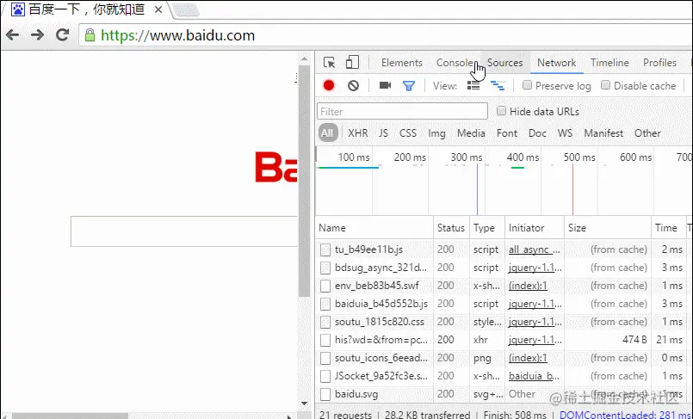The height and width of the screenshot is (419, 693).
Task: Close the Baidu browser tab
Action: point(158,9)
